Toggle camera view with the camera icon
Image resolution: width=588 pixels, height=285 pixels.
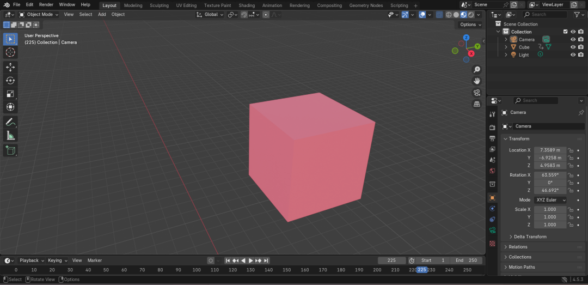click(476, 93)
